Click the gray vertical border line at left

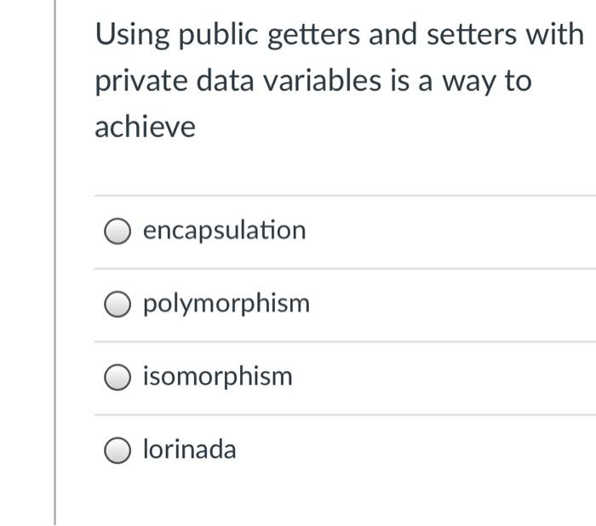pos(55,262)
